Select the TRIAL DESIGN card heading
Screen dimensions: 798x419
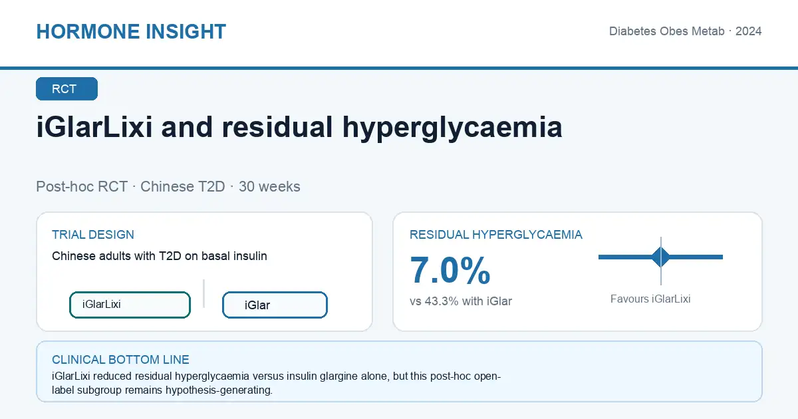pos(93,235)
